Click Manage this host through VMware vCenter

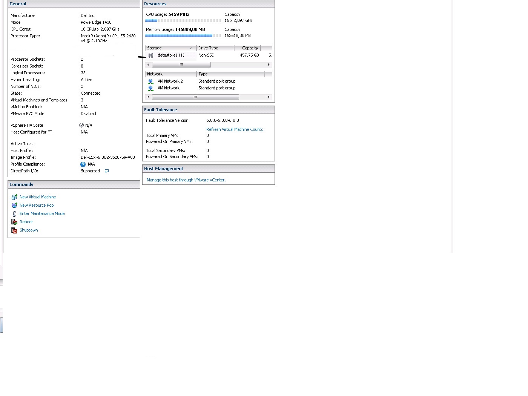[x=186, y=180]
